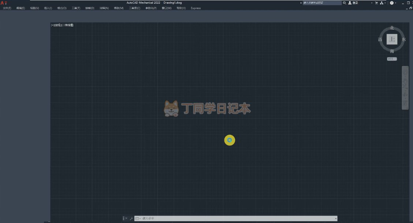Expand the WCS coordinate system dropdown

coord(392,59)
